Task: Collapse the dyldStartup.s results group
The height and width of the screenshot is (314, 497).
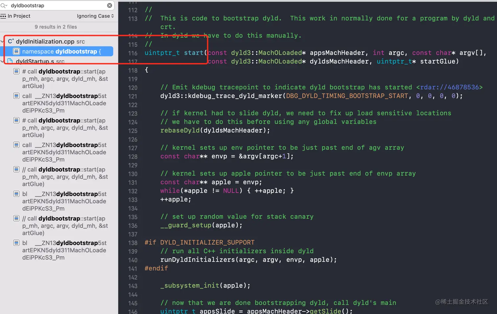Action: pyautogui.click(x=2, y=61)
